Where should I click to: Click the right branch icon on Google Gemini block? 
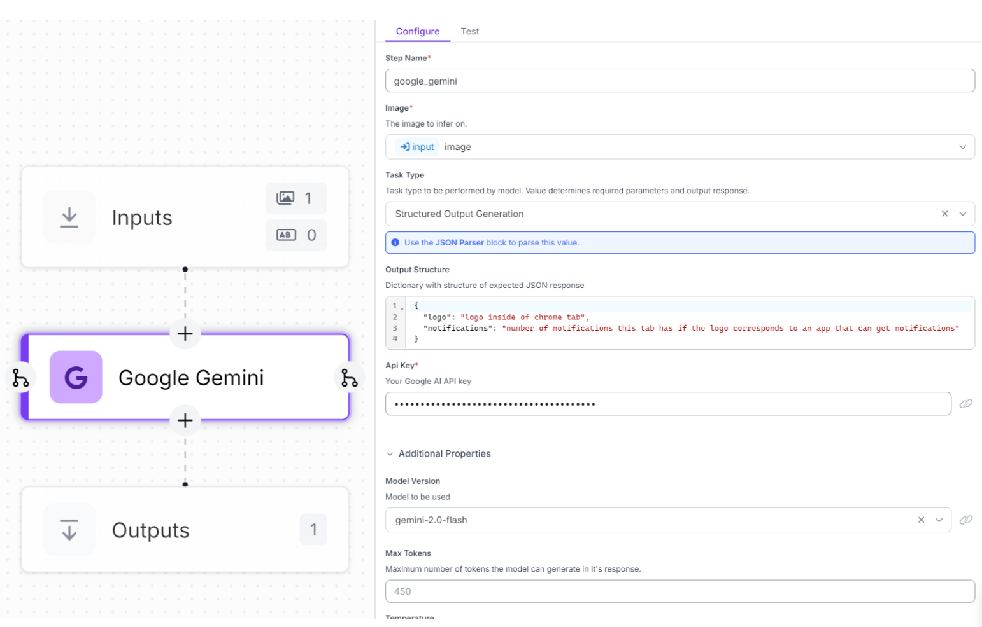click(349, 378)
